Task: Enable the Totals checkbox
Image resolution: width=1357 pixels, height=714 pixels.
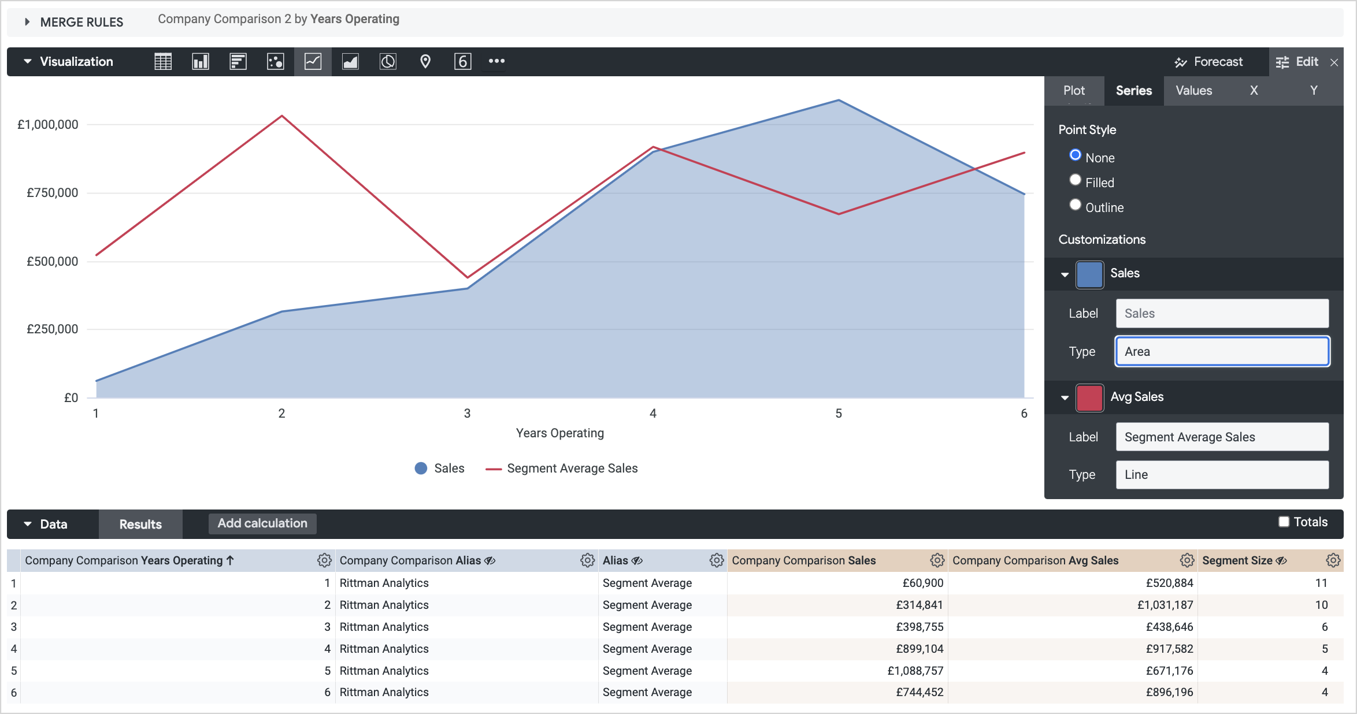Action: [1284, 522]
